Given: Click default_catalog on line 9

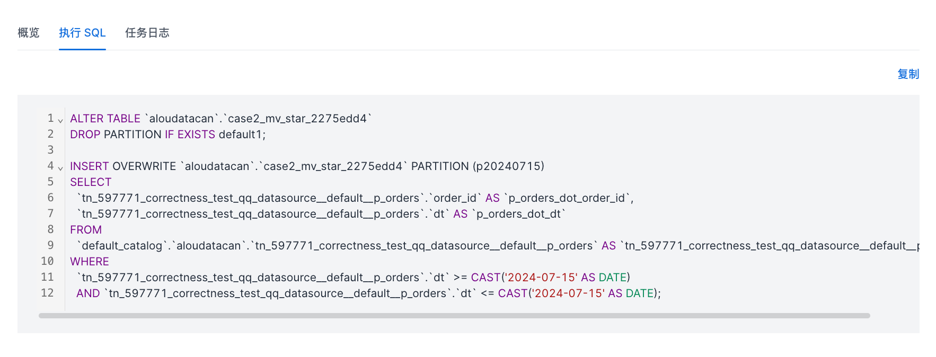Looking at the screenshot, I should tap(122, 246).
